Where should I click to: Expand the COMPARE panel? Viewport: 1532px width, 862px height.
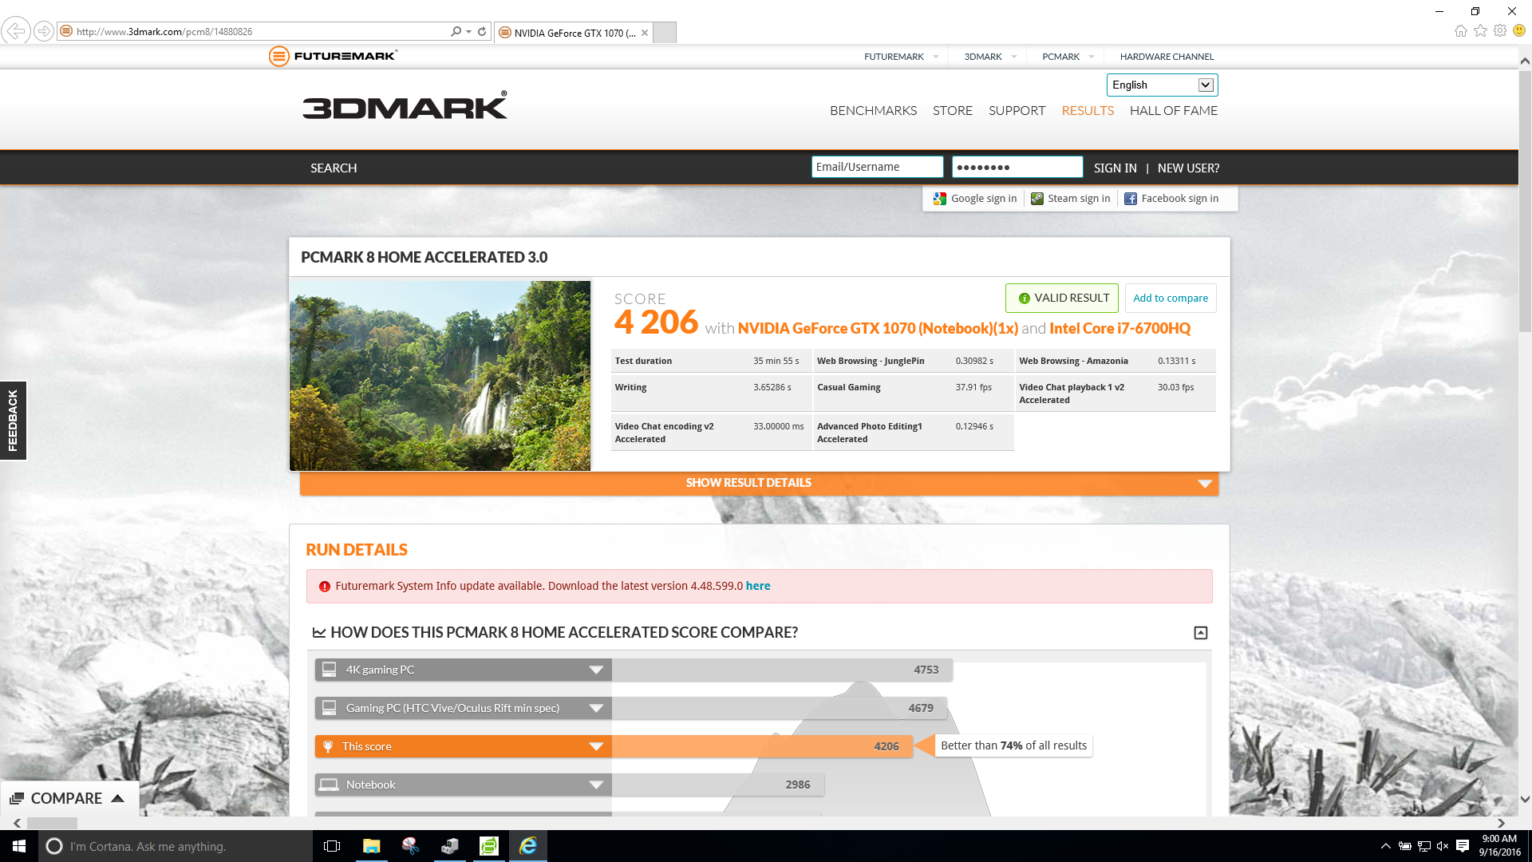click(69, 798)
